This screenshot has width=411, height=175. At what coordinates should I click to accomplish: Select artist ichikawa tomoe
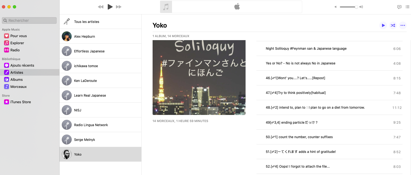tap(100, 66)
